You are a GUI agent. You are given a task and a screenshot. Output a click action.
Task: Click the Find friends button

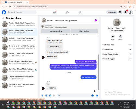click(112, 12)
